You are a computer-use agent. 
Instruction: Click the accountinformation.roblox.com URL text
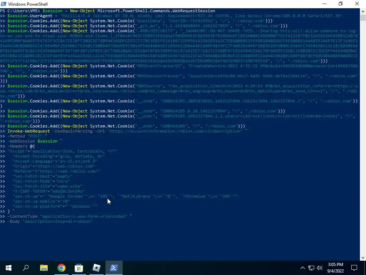175,131
